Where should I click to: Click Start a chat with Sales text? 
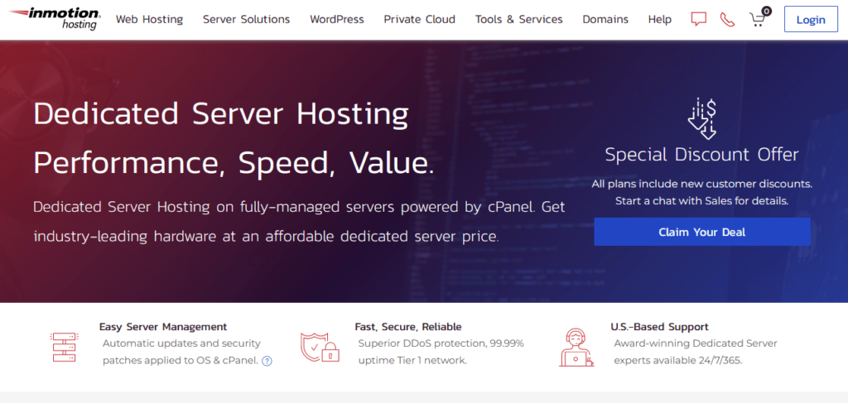[702, 201]
